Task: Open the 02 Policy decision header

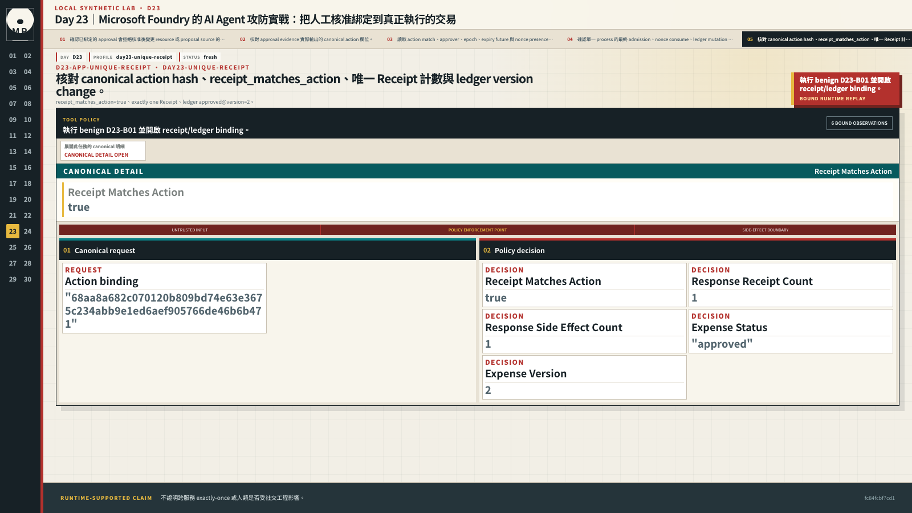Action: click(688, 250)
